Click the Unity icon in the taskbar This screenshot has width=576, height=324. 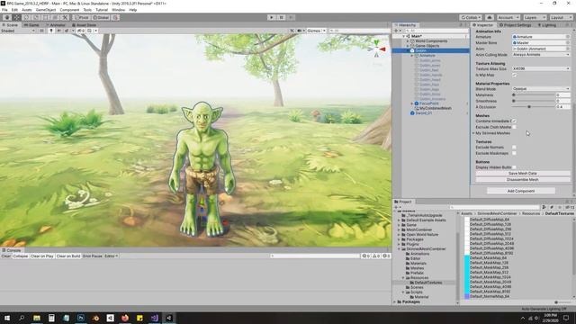point(169,318)
